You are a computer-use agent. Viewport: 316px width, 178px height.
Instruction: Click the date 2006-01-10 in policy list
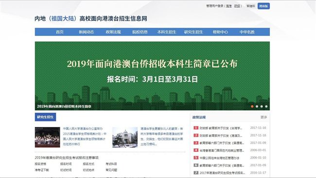[x=258, y=158]
